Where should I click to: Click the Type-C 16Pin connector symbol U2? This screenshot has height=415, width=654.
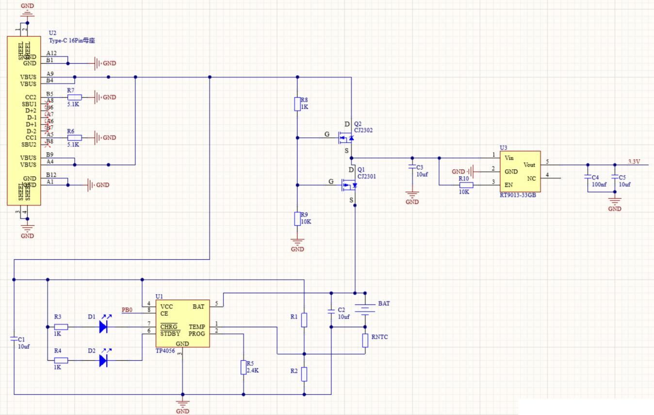[x=23, y=121]
